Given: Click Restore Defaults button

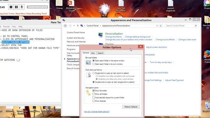Looking at the screenshot, I should point(131,107).
